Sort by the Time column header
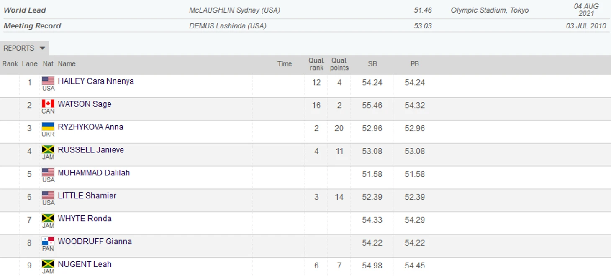 (x=284, y=64)
